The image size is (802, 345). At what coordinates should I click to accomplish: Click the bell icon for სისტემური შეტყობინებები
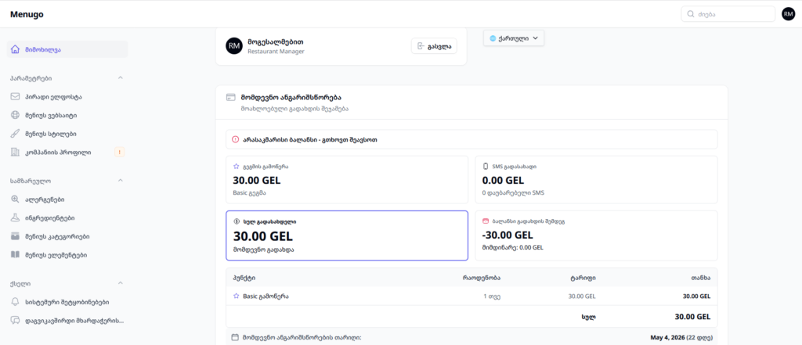pos(16,302)
